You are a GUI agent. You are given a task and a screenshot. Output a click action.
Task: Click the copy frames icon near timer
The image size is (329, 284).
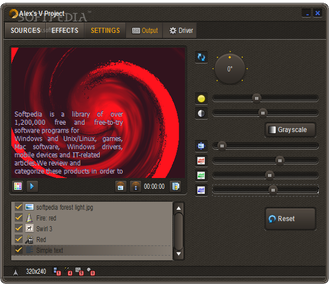(x=175, y=186)
